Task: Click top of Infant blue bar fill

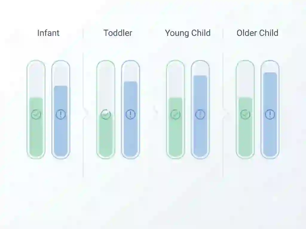Action: 61,87
